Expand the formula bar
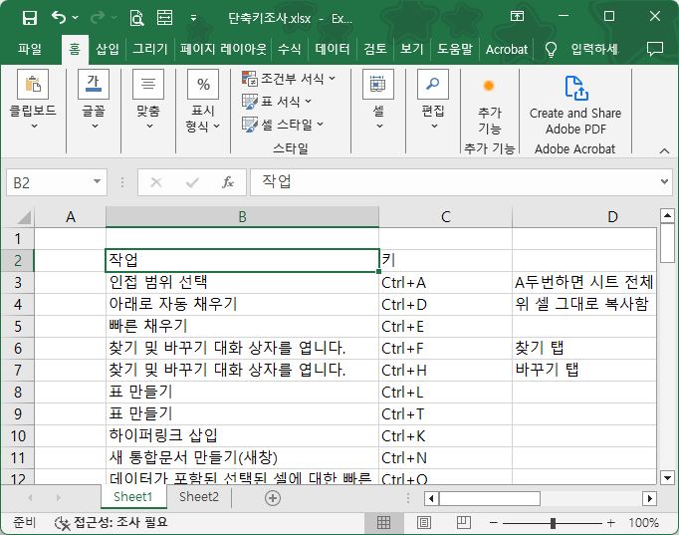The height and width of the screenshot is (535, 679). click(x=664, y=182)
